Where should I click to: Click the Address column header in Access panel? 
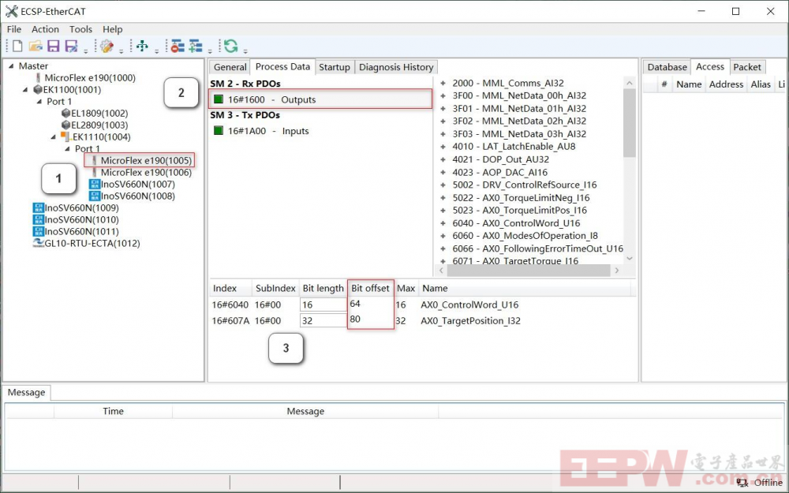(x=726, y=84)
